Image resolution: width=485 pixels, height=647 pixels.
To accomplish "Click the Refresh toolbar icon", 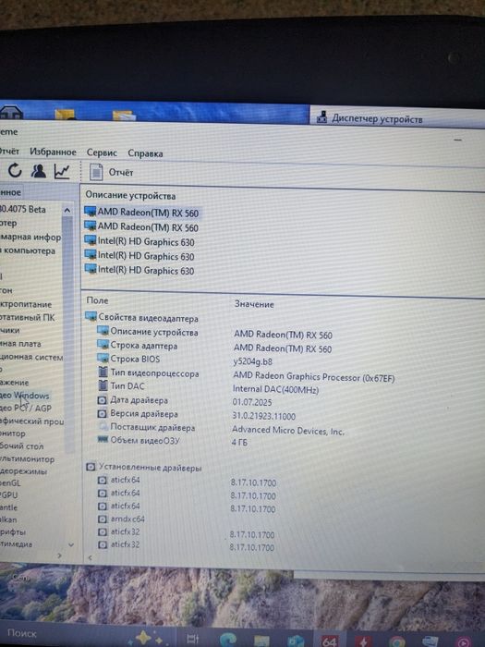I will [x=16, y=170].
